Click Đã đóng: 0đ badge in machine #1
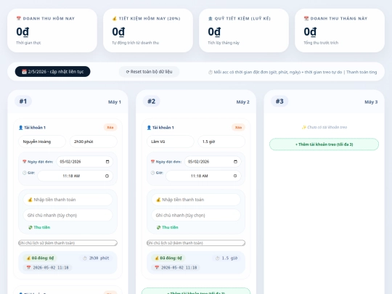392x294 pixels. click(40, 258)
